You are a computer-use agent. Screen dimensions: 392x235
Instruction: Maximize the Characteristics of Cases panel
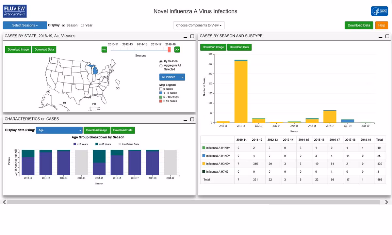(192, 119)
